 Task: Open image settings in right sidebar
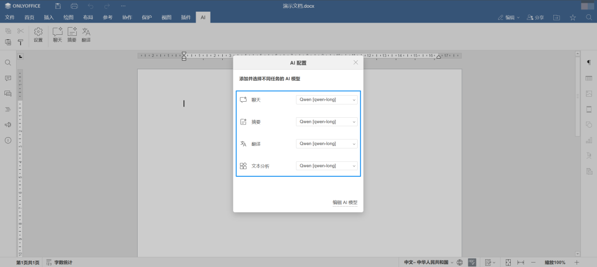coord(589,93)
